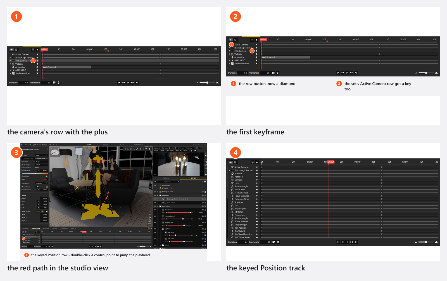Click the WalkForward animation clip in screenshot 1
Viewport: 447px width, 281px height.
click(66, 67)
